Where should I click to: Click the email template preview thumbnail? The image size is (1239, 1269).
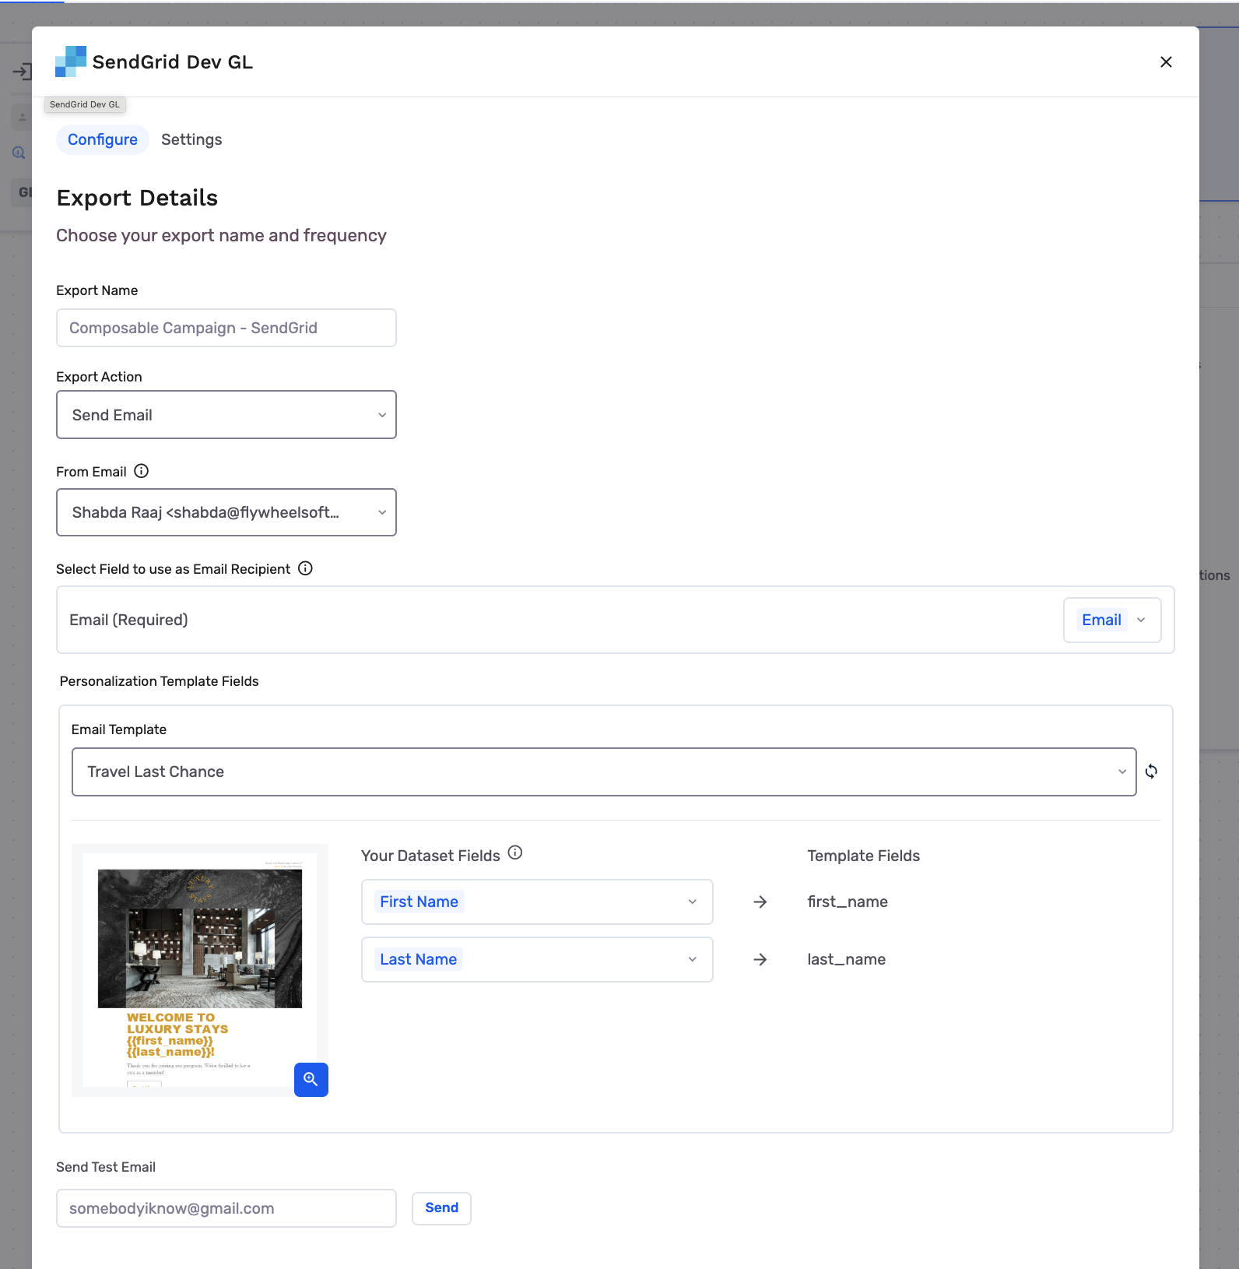200,970
